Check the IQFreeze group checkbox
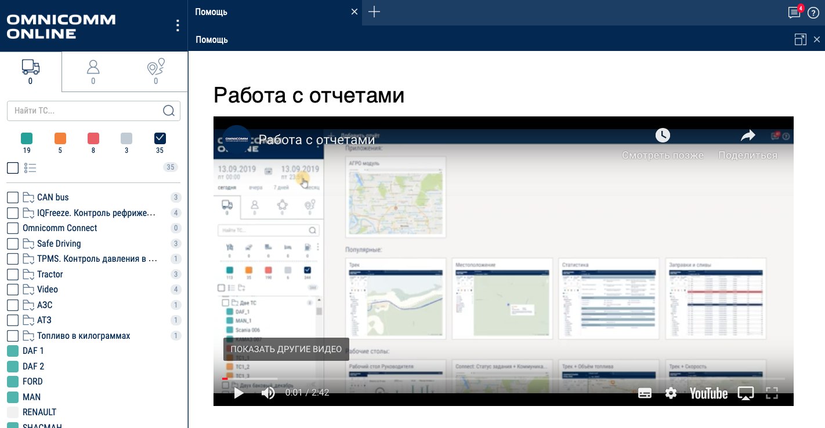This screenshot has height=428, width=825. click(13, 213)
